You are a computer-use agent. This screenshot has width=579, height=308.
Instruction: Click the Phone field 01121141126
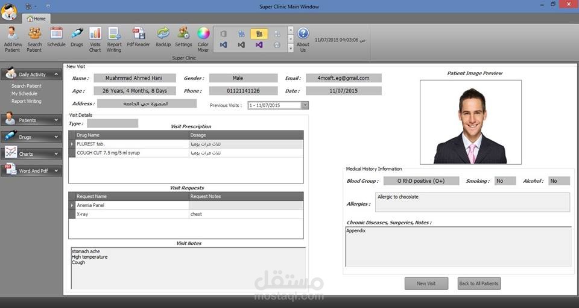point(243,91)
